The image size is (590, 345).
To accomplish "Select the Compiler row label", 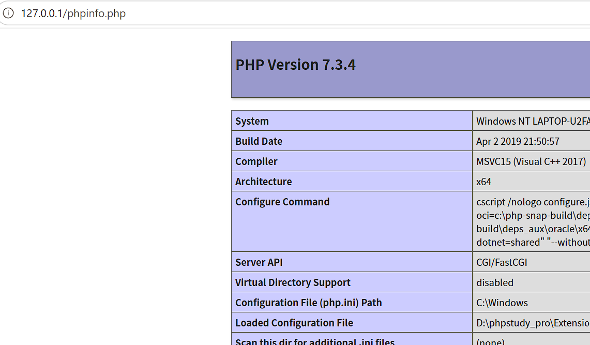I will coord(256,161).
